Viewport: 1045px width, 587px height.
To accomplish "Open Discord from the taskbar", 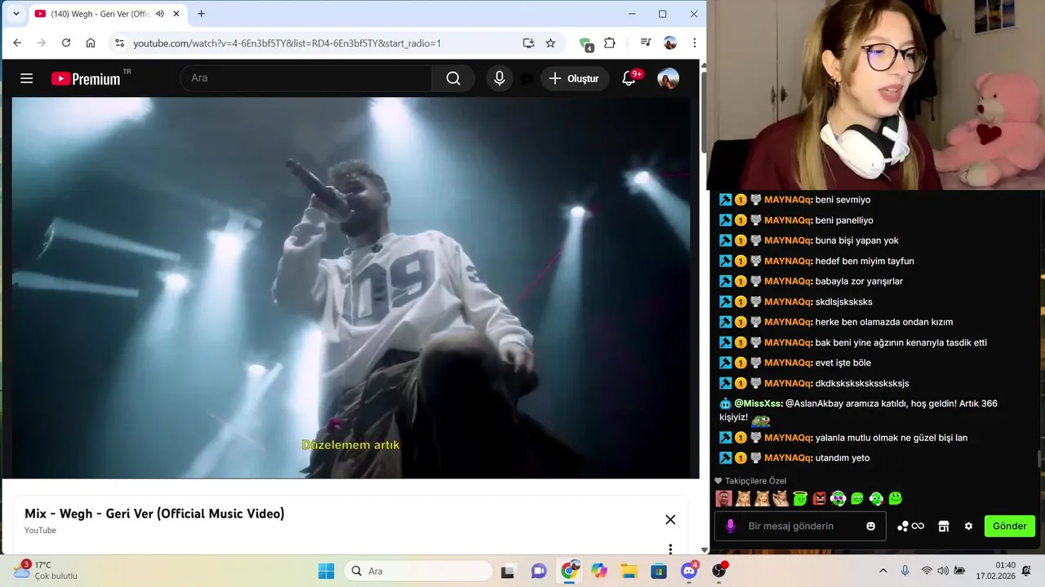I will coord(689,571).
